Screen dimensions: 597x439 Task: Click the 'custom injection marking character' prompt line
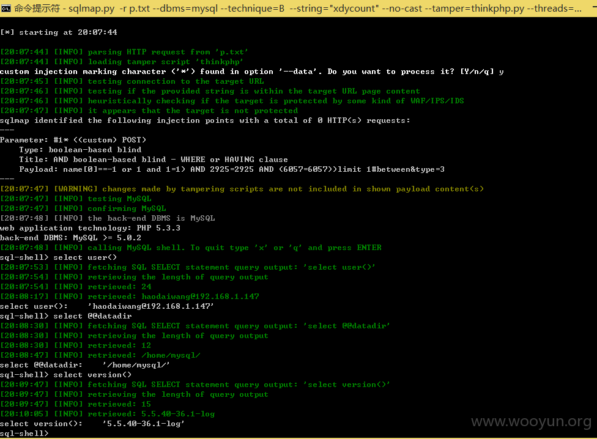[x=251, y=72]
